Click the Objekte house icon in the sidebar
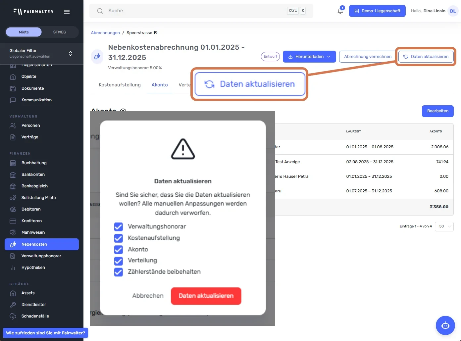This screenshot has height=341, width=461. pyautogui.click(x=13, y=77)
